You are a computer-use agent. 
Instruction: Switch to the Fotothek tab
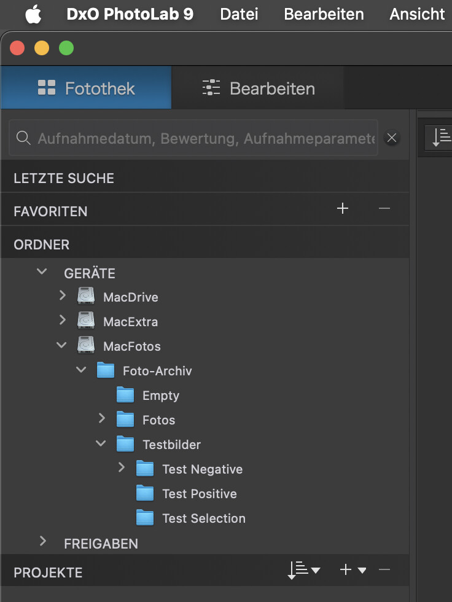point(86,88)
